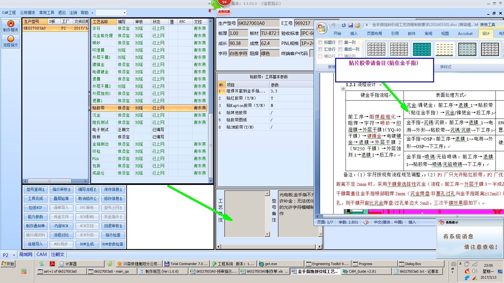Select the yellow dotted table style
Screen dimensions: 504x283
click(444, 49)
